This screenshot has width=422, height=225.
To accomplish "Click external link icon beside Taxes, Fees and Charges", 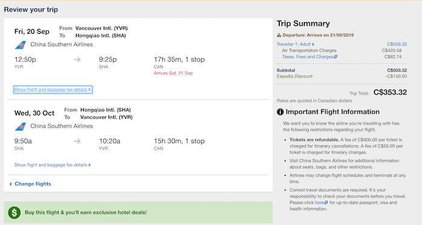I will click(x=335, y=57).
